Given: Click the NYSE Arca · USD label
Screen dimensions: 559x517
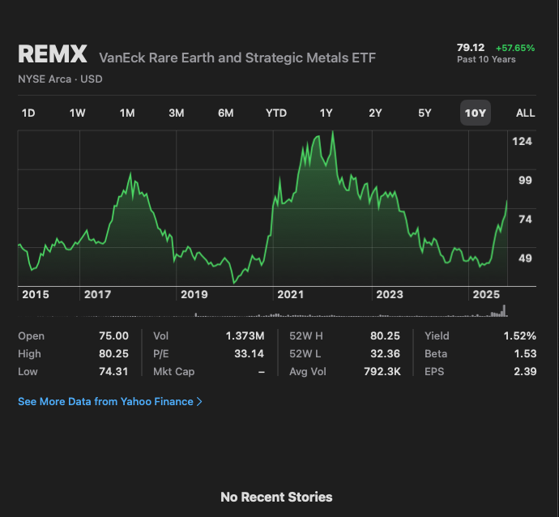Looking at the screenshot, I should [x=60, y=79].
